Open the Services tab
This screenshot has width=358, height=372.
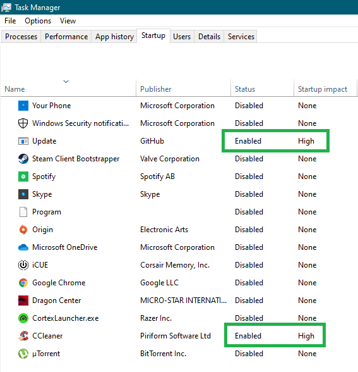pyautogui.click(x=241, y=37)
